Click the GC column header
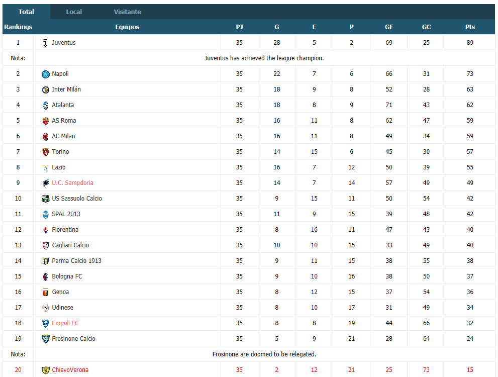The image size is (498, 377). [x=426, y=27]
